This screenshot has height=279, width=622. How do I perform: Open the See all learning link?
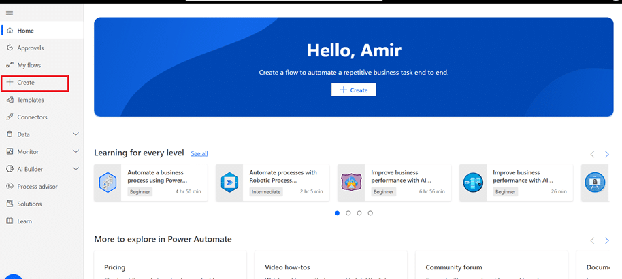click(199, 153)
